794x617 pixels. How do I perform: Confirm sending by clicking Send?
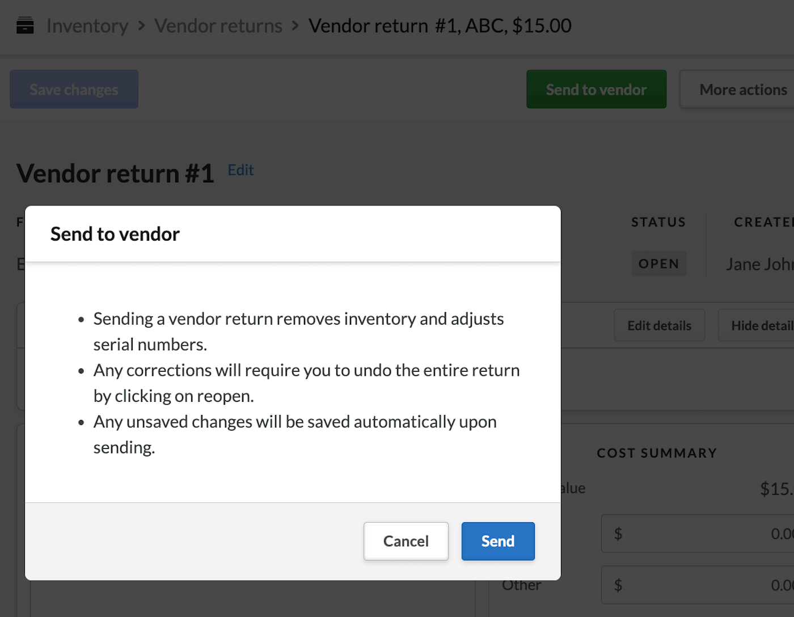pos(497,541)
